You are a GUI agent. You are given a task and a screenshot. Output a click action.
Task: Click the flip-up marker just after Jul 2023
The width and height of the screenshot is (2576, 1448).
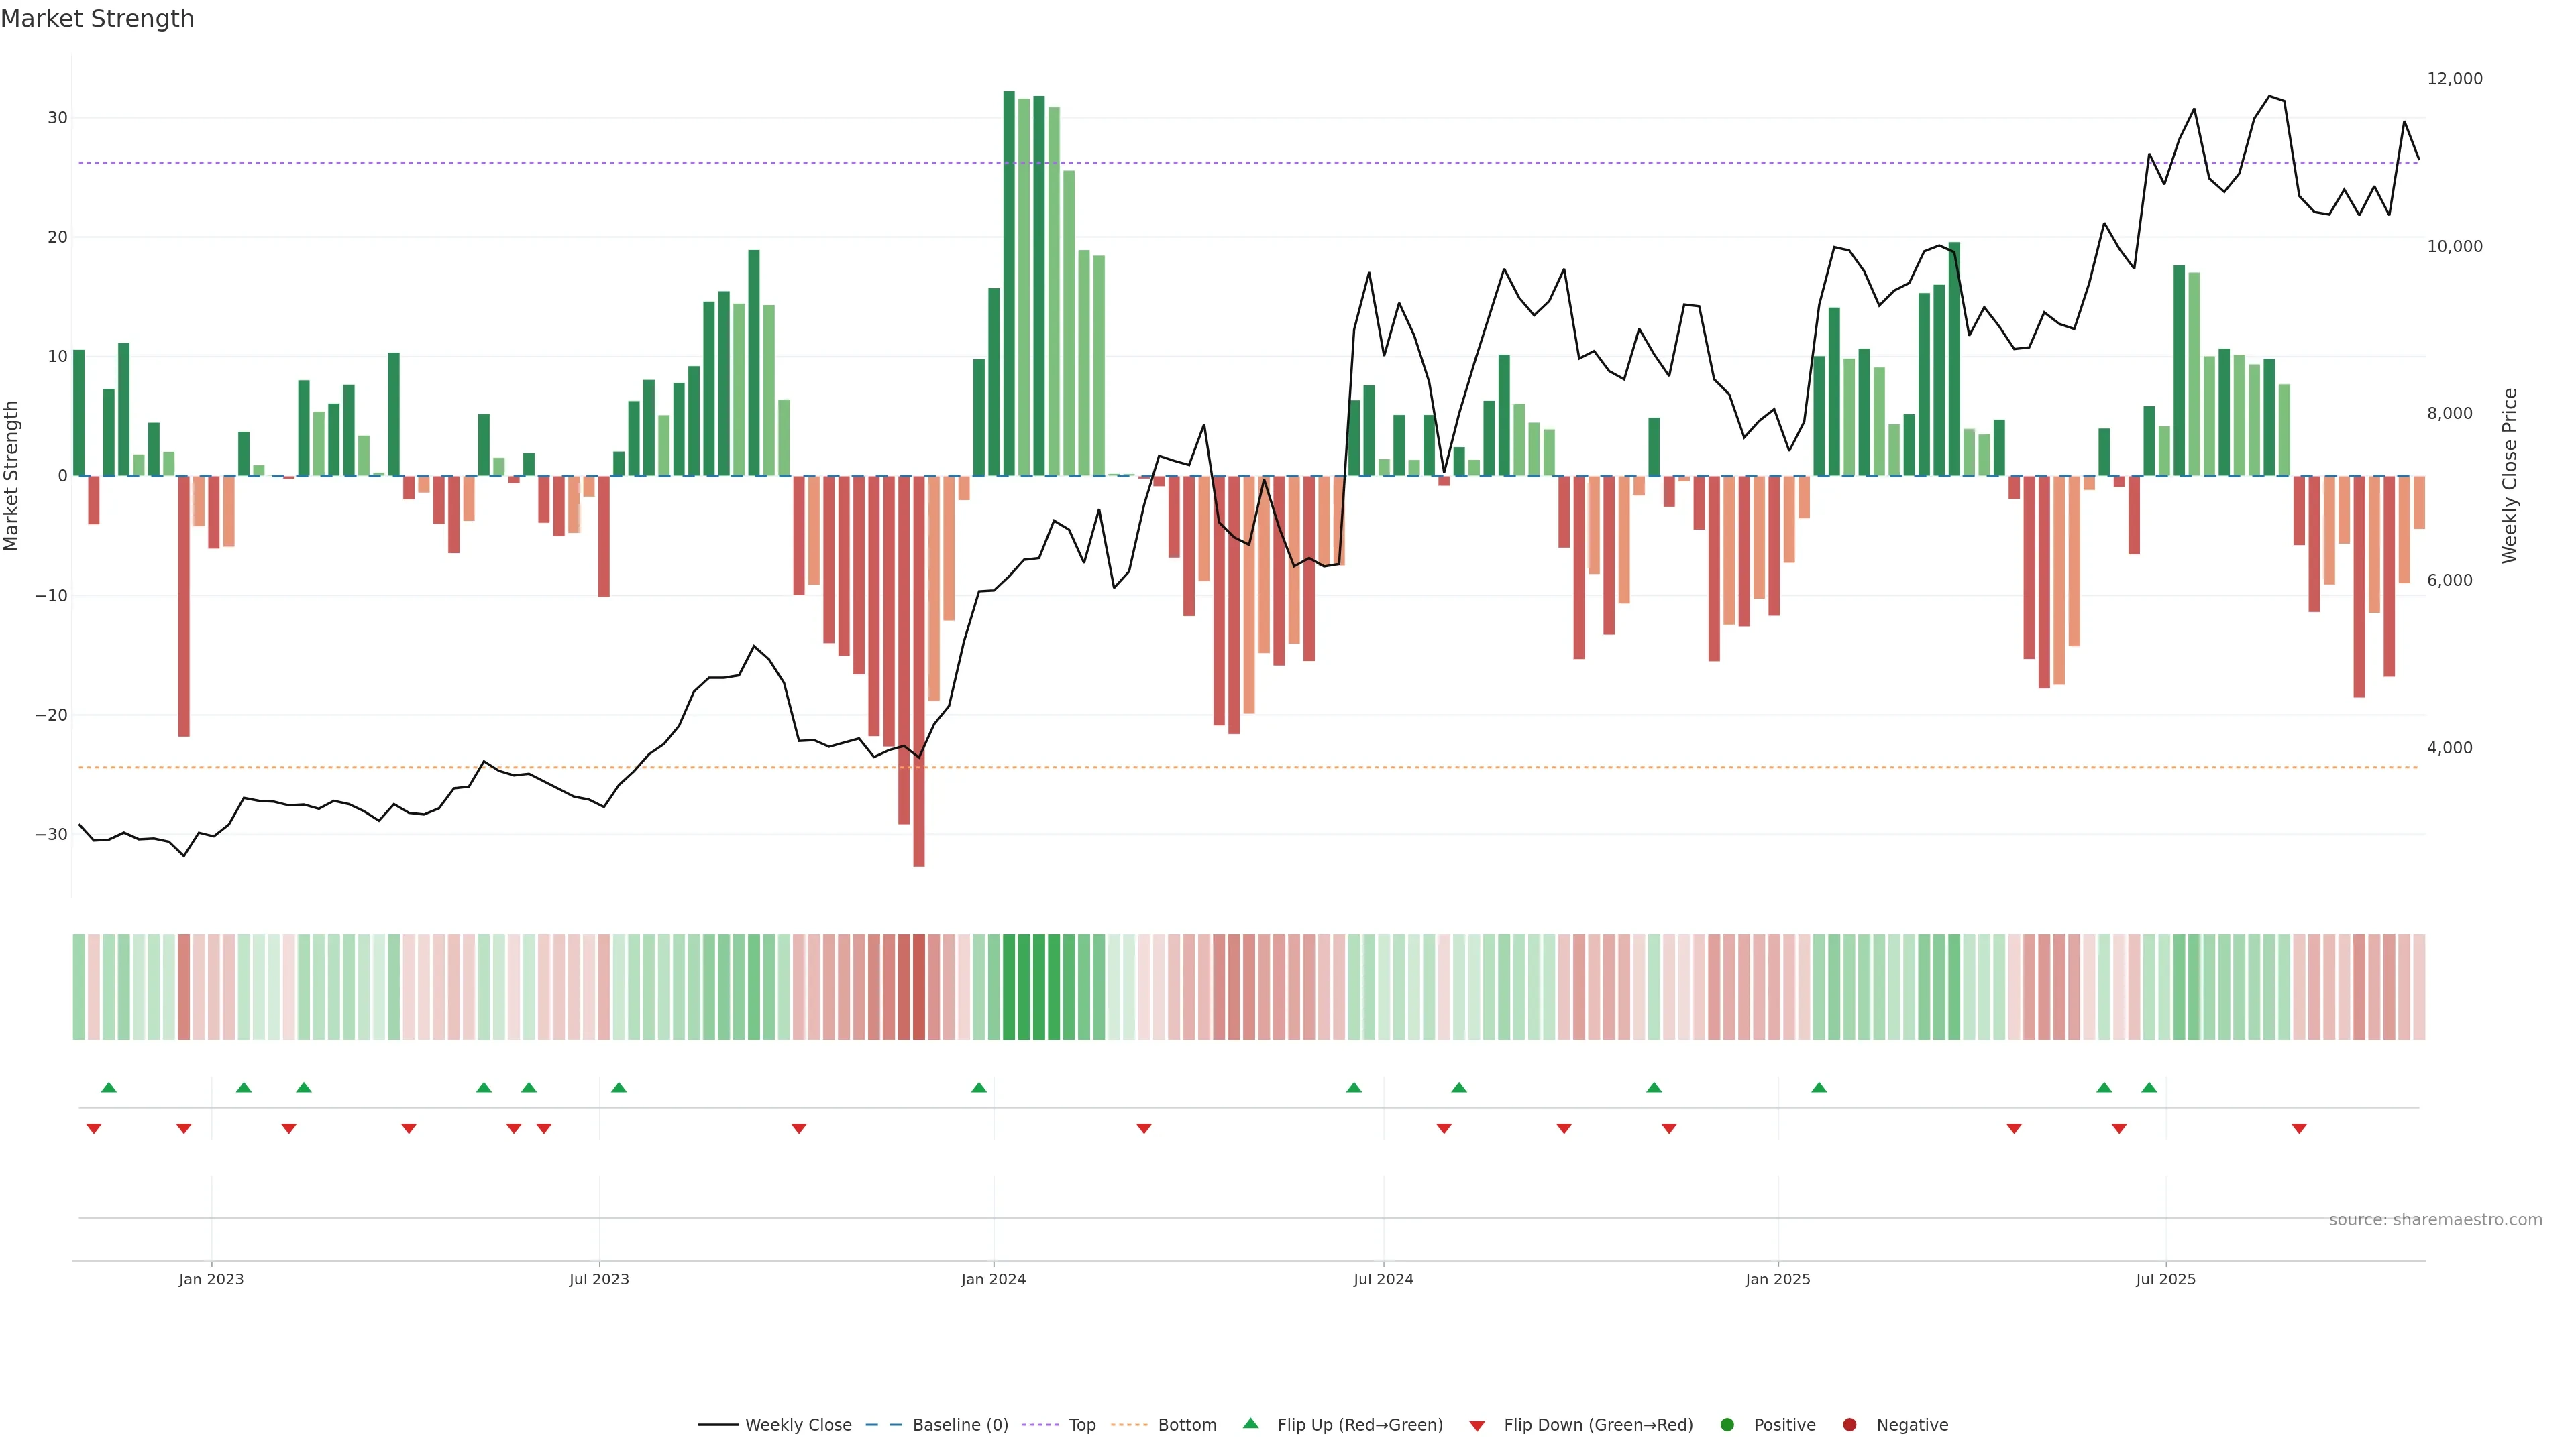point(619,1087)
